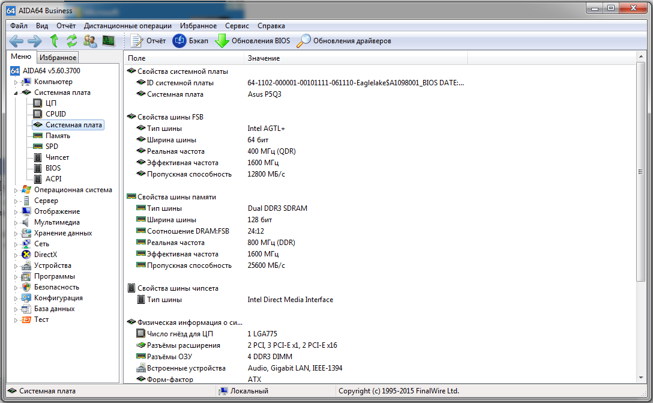Open Дистанционные операции menu
The image size is (653, 403).
(x=127, y=26)
